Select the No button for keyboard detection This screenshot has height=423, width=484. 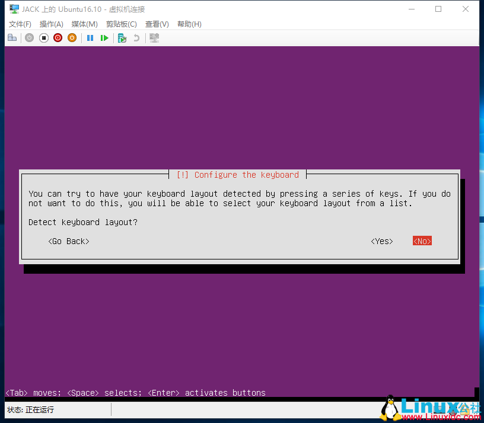421,241
